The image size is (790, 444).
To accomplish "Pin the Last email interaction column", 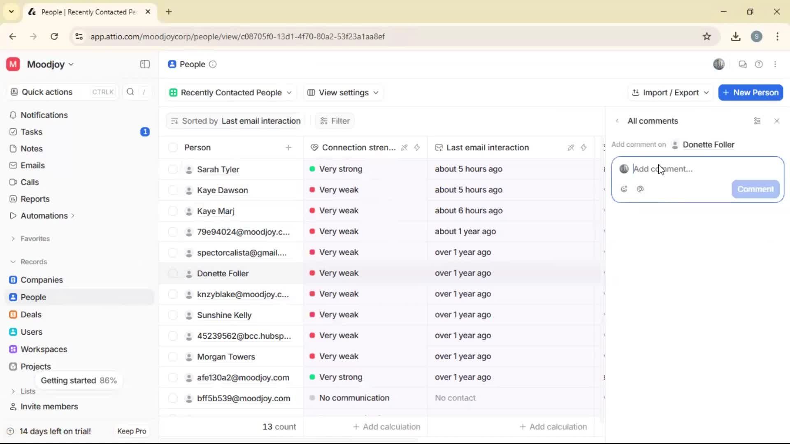I will (x=570, y=147).
